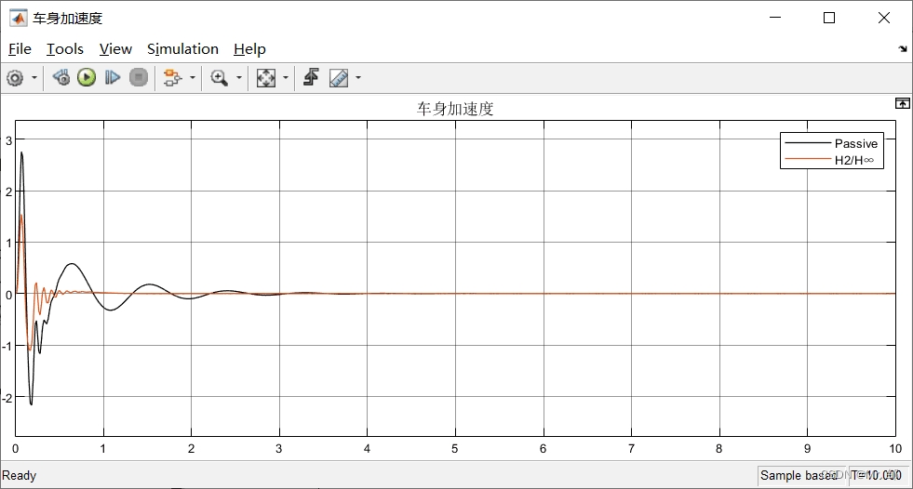Expand the measurements dropdown arrow

pos(358,77)
